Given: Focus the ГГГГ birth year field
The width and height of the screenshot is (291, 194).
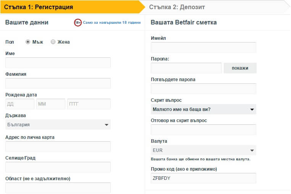Looking at the screenshot, I should (89, 104).
